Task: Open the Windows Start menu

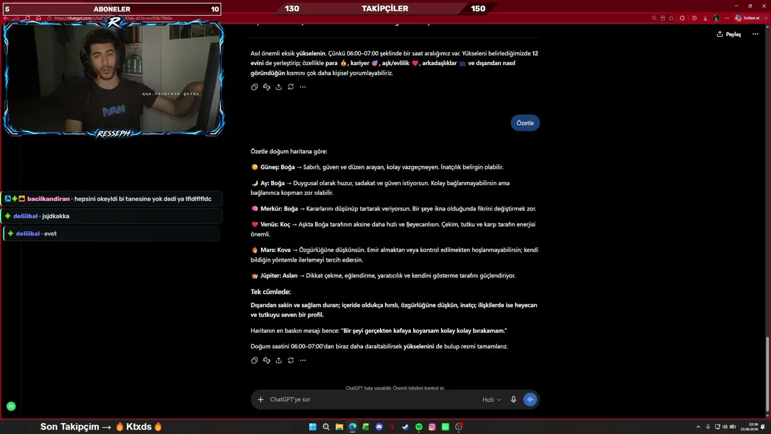Action: point(313,427)
